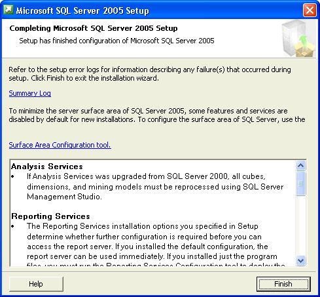Close the SQL Server Setup window
The image size is (320, 297).
[310, 10]
